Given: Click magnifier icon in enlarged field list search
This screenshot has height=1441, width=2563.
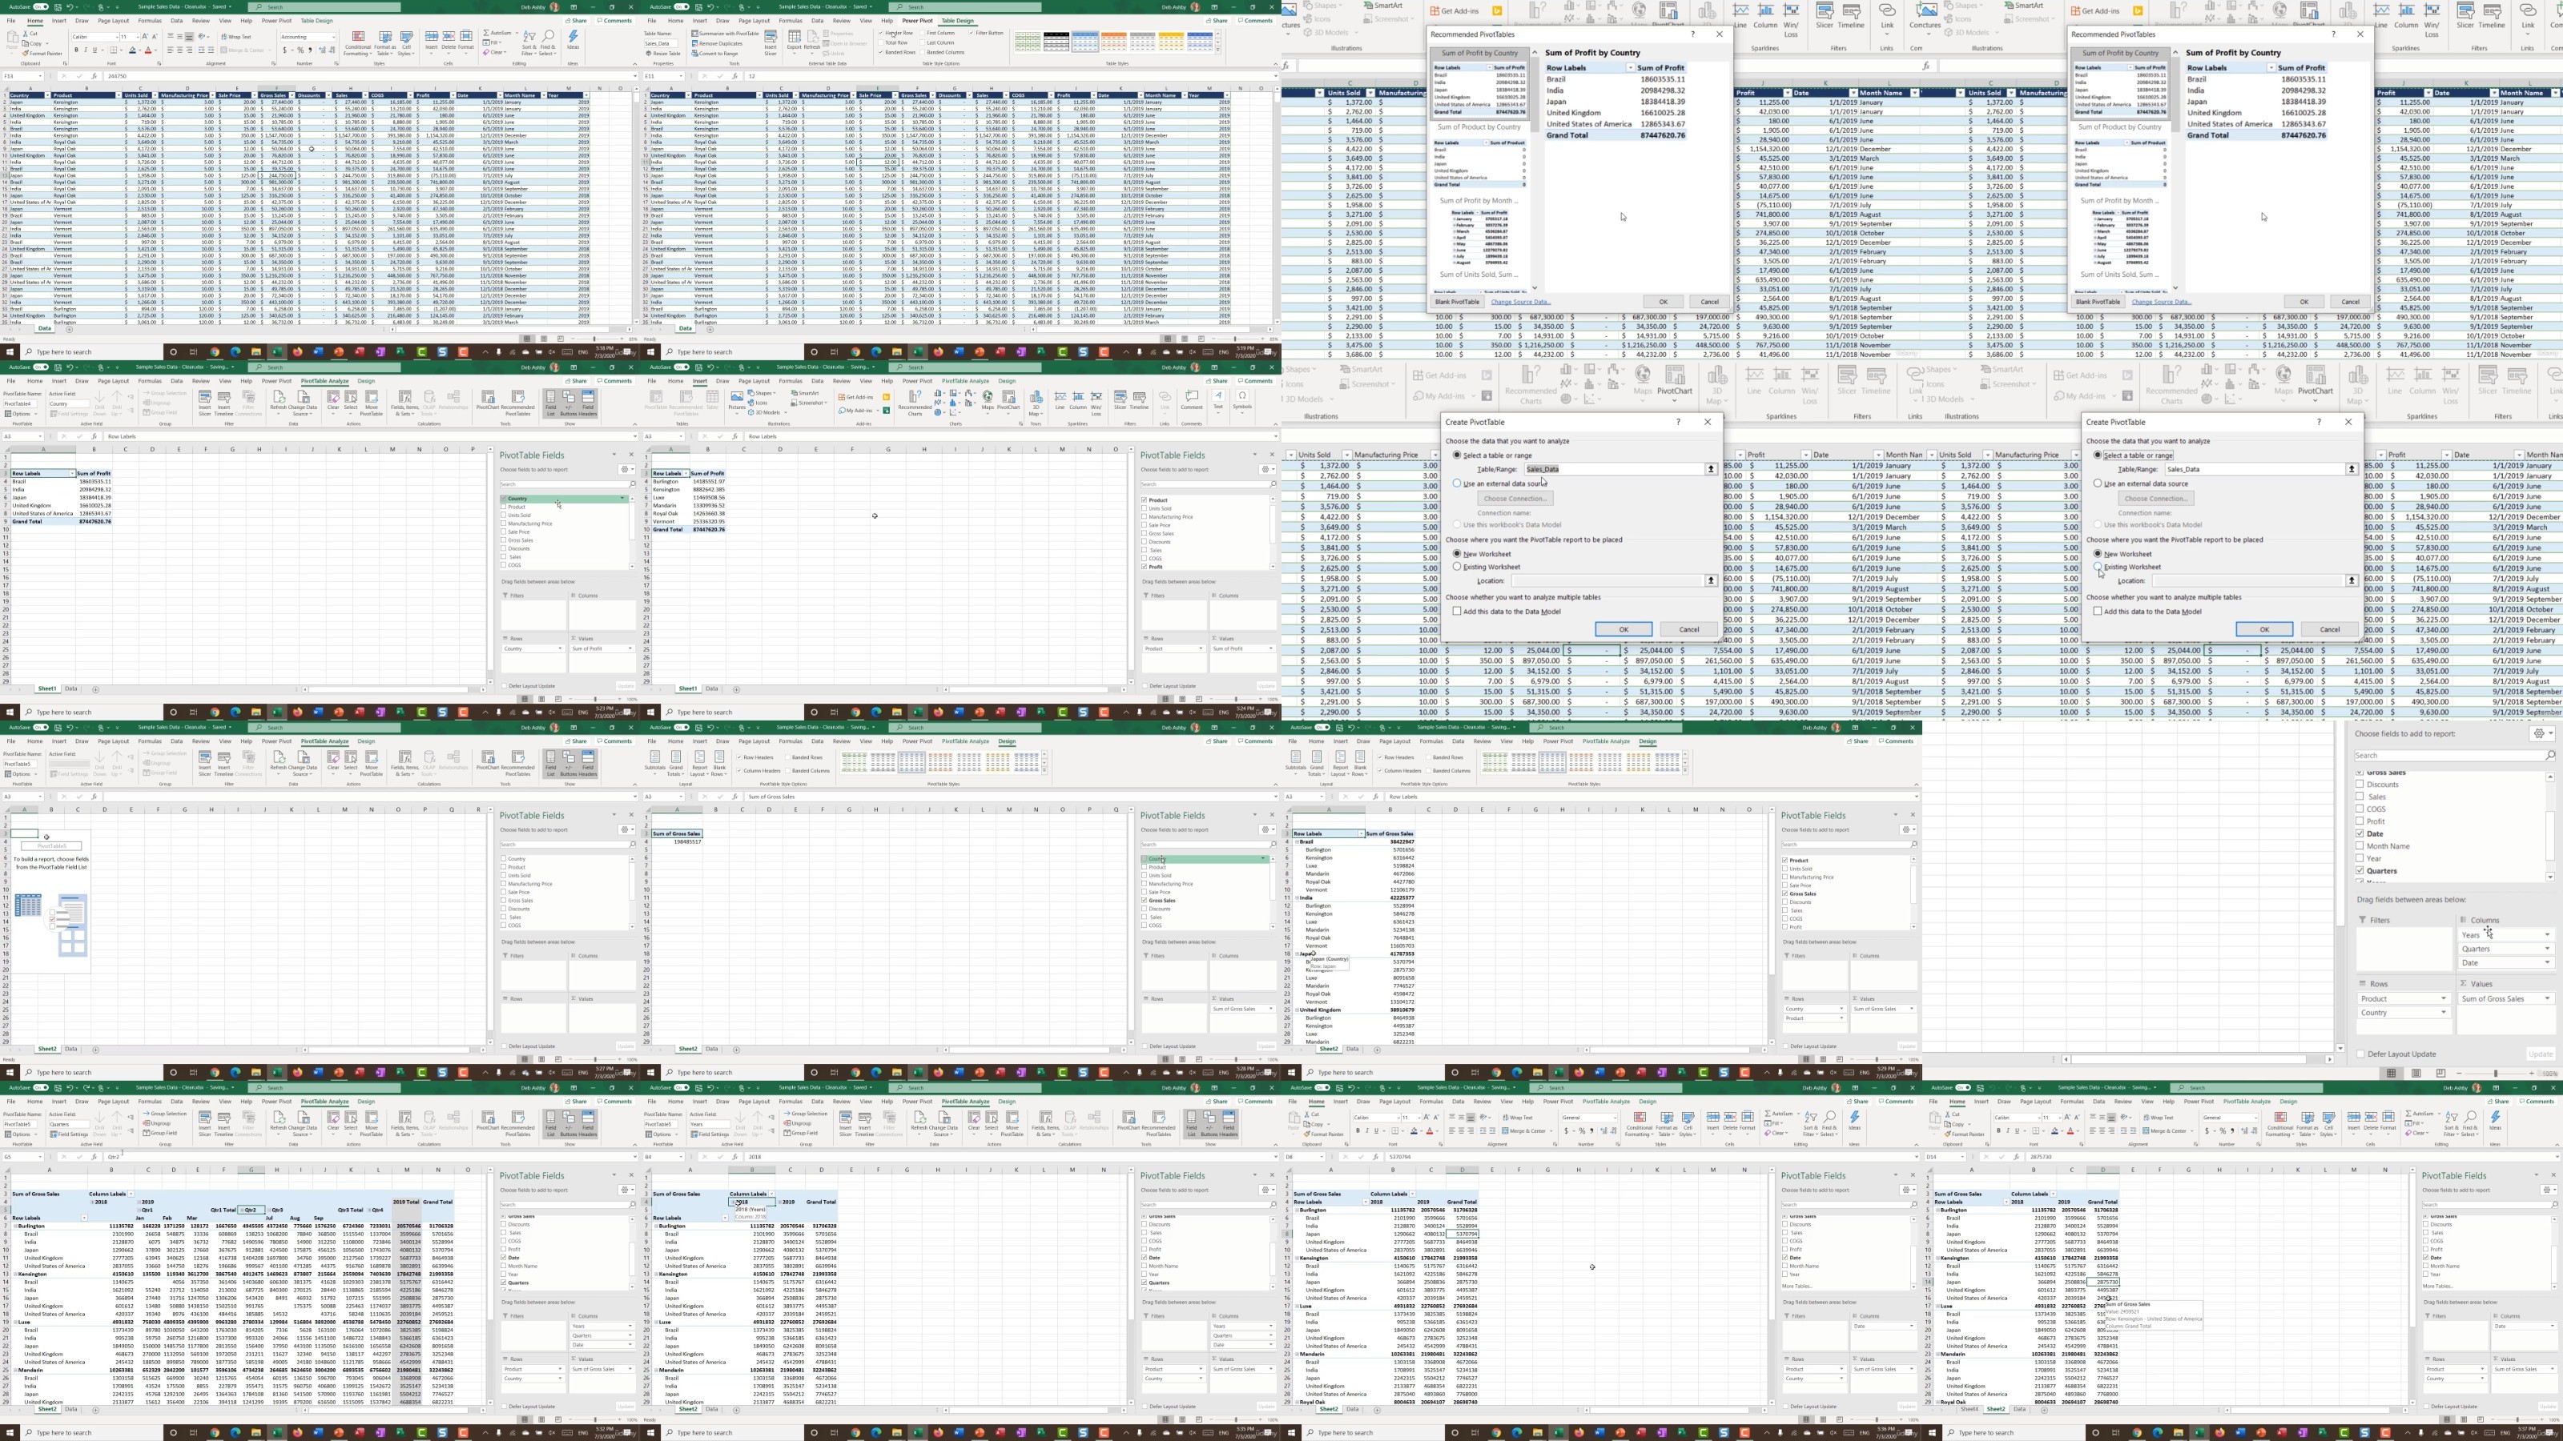Looking at the screenshot, I should point(2549,756).
